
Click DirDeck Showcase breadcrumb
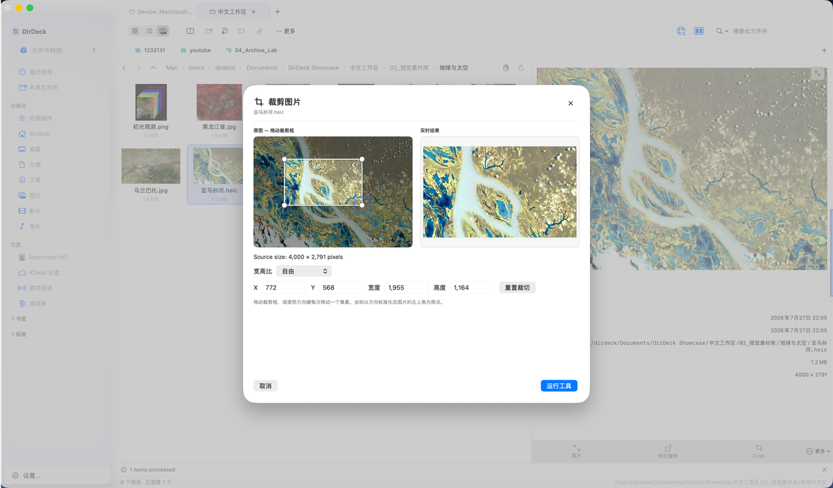pyautogui.click(x=313, y=68)
